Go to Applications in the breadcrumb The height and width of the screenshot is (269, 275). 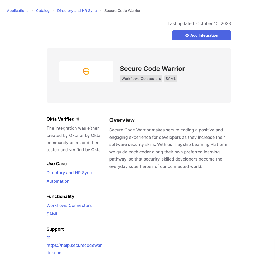coord(18,11)
